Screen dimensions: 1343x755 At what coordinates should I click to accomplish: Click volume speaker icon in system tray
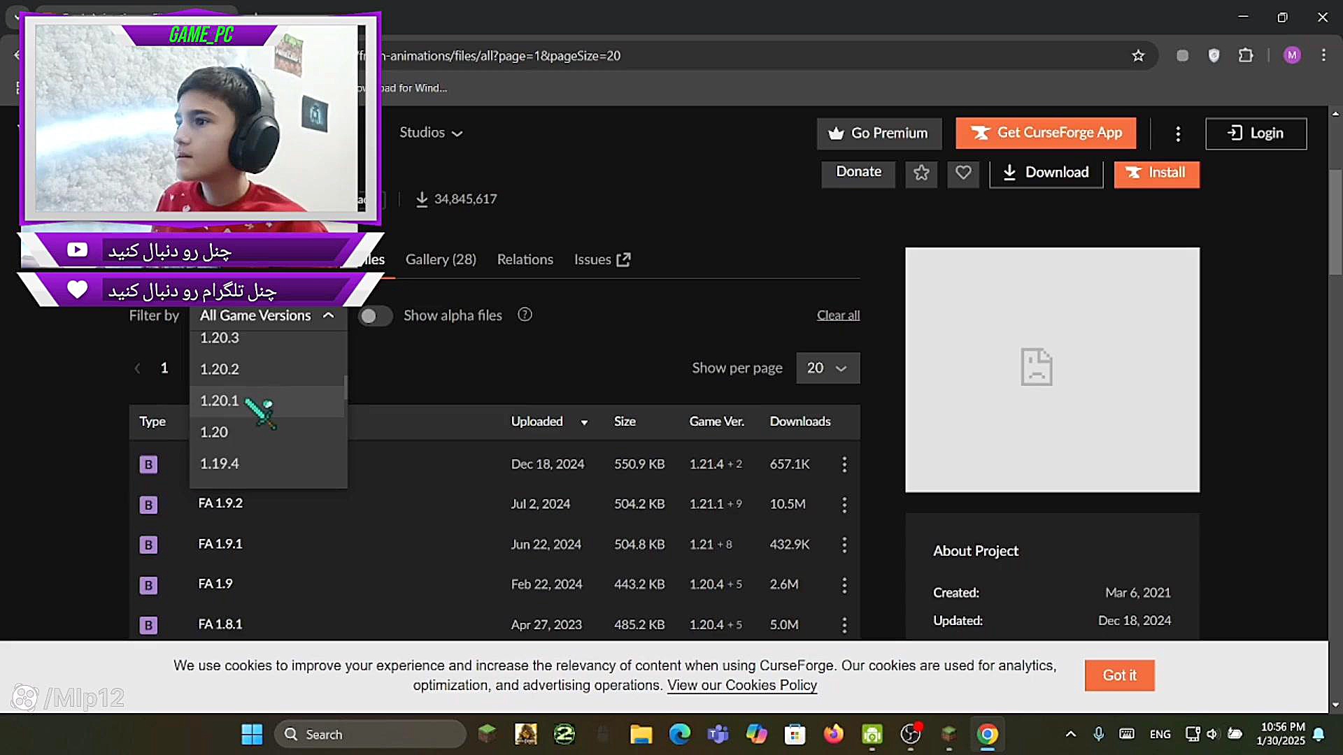pos(1212,734)
